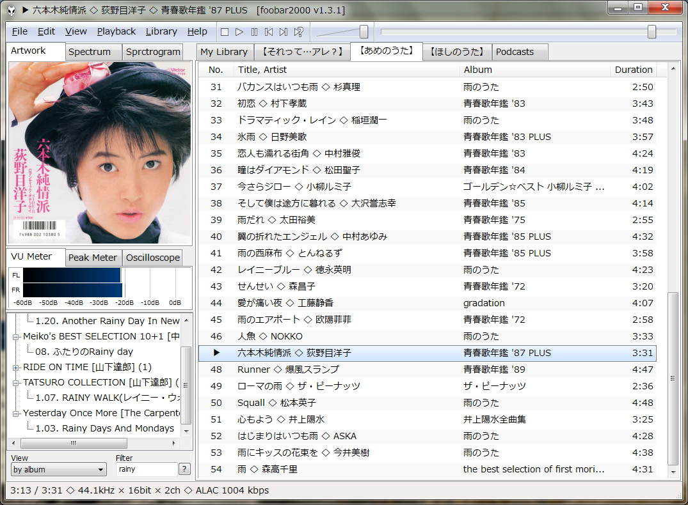Click the 'gradation' album cell
This screenshot has height=505, width=688.
[x=484, y=303]
